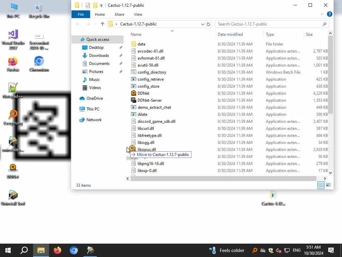Switch to Details view layout
342x257 pixels.
pyautogui.click(x=321, y=185)
